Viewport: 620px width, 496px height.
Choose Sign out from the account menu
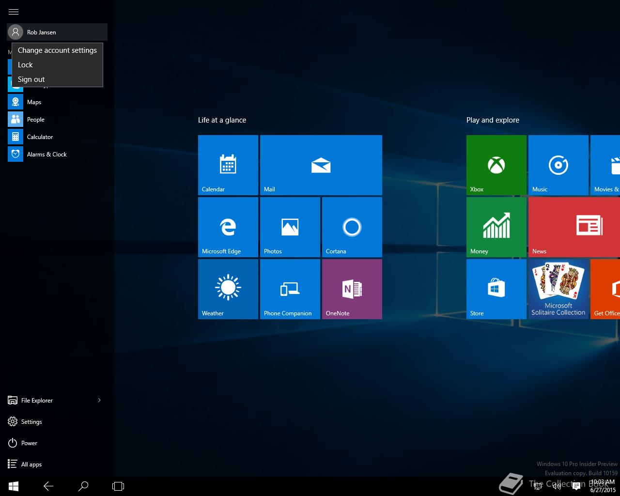(x=57, y=79)
